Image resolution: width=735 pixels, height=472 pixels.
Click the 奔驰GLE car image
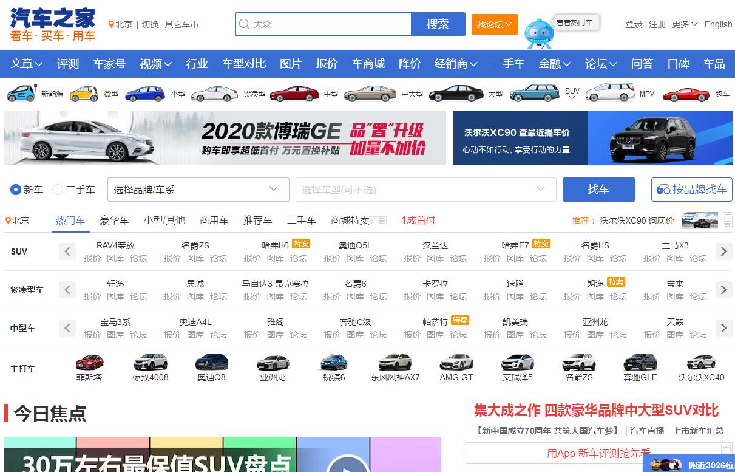[x=640, y=363]
